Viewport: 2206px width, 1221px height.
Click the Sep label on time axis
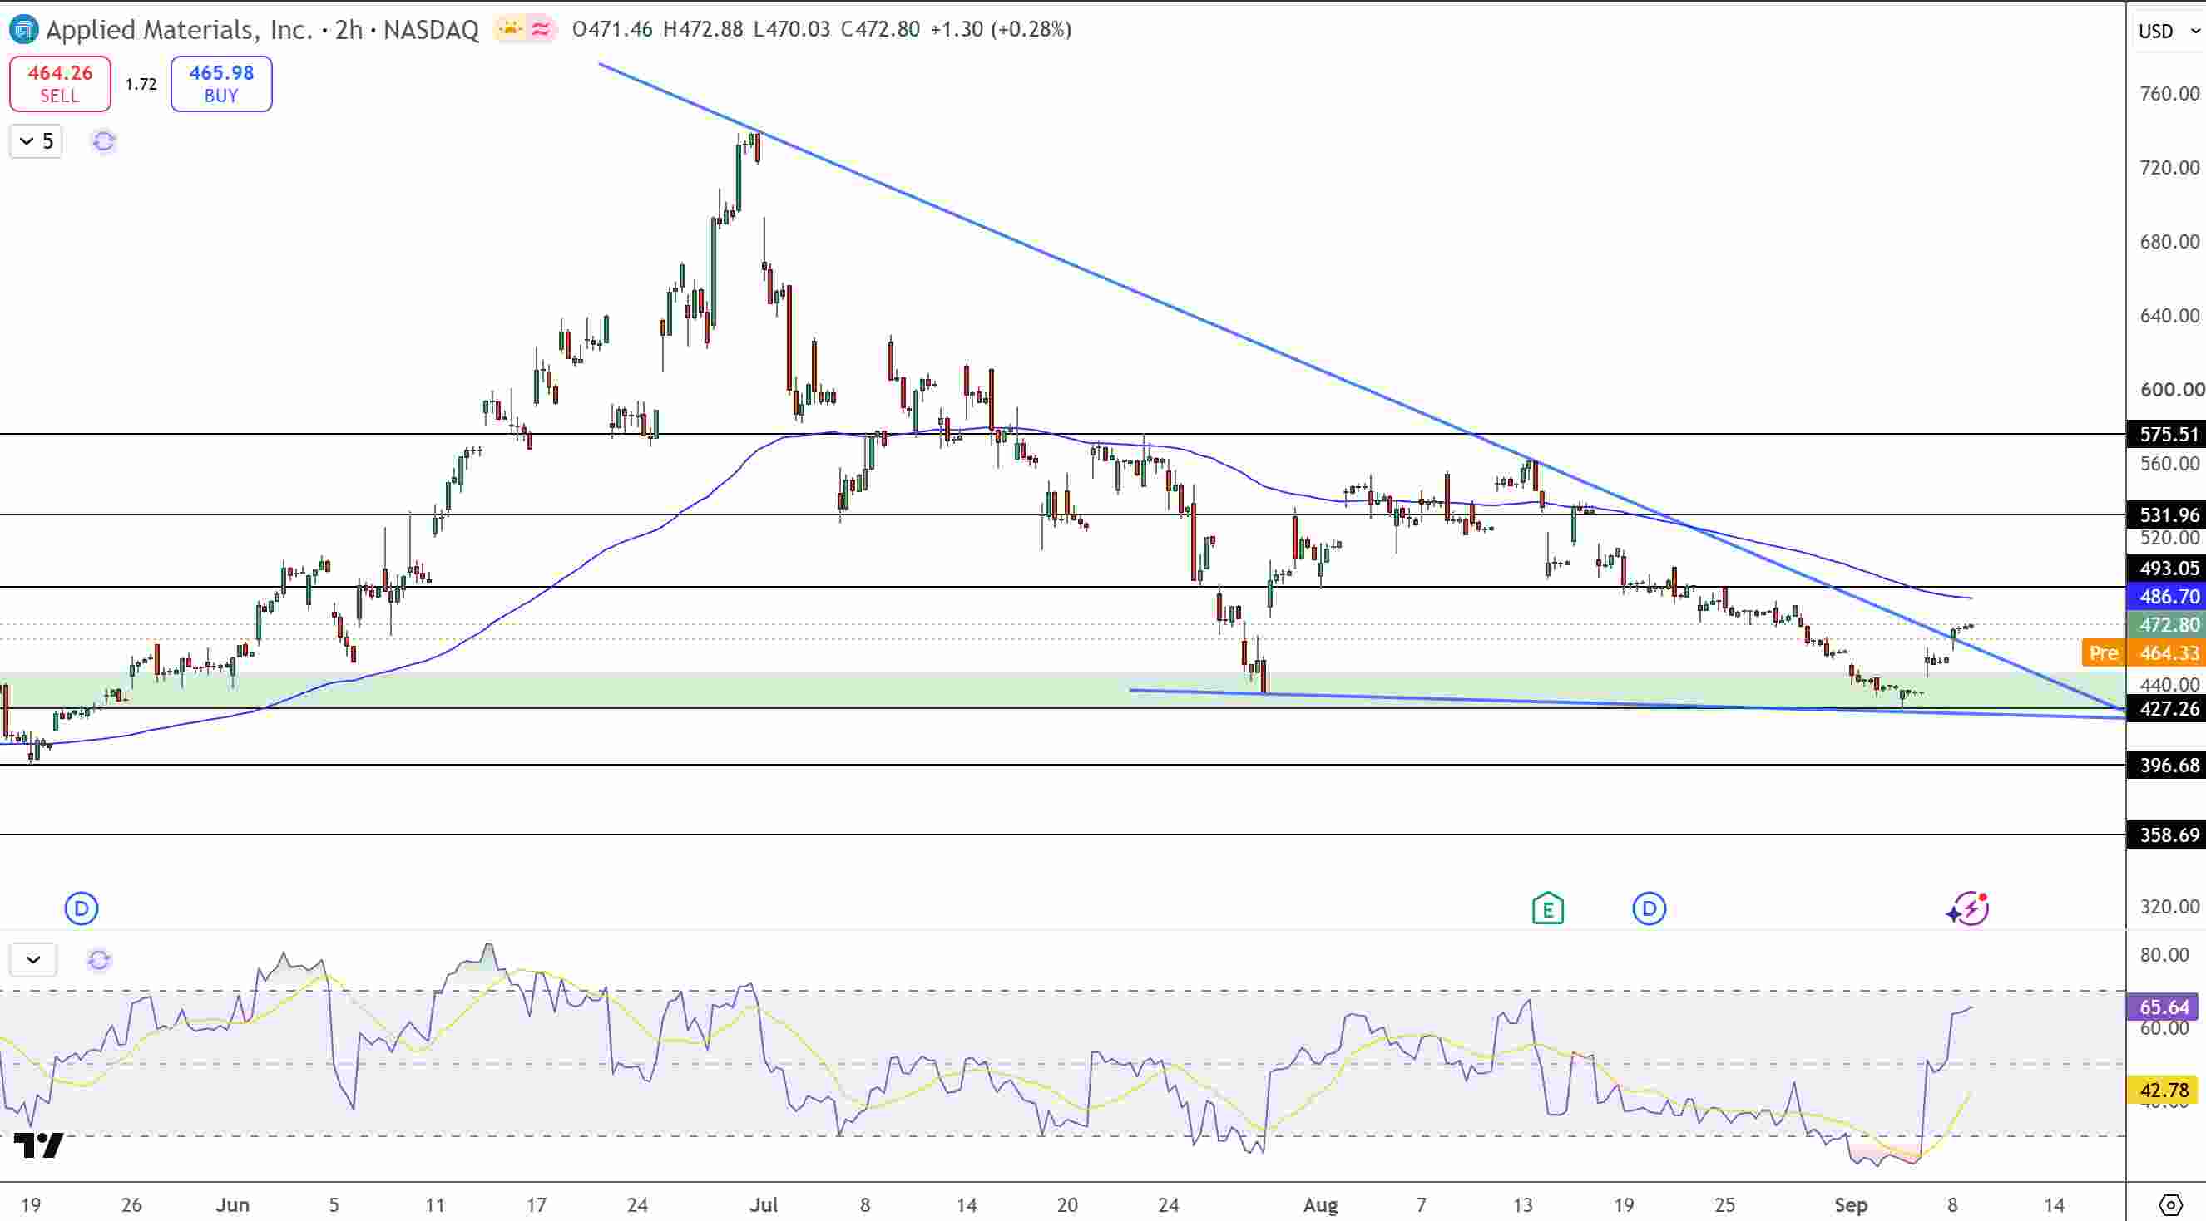1851,1204
